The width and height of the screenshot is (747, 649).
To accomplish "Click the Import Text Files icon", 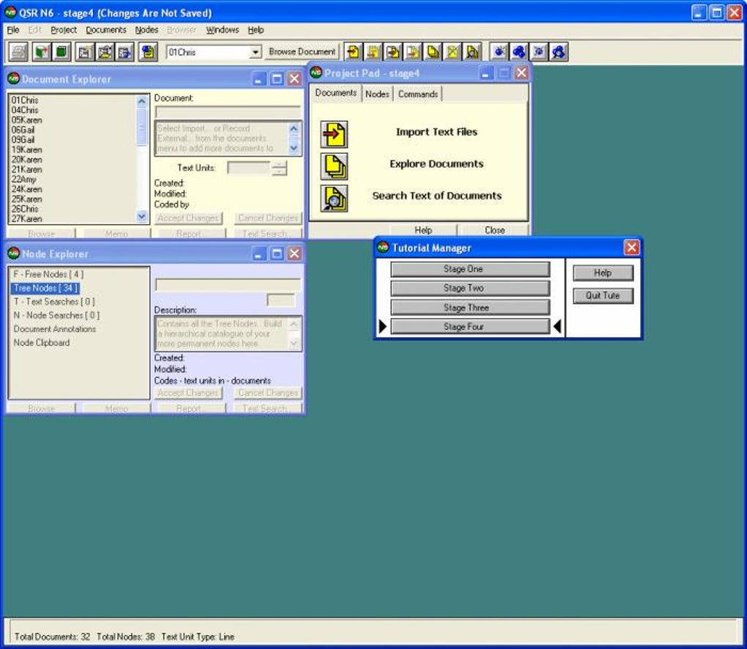I will tap(334, 134).
